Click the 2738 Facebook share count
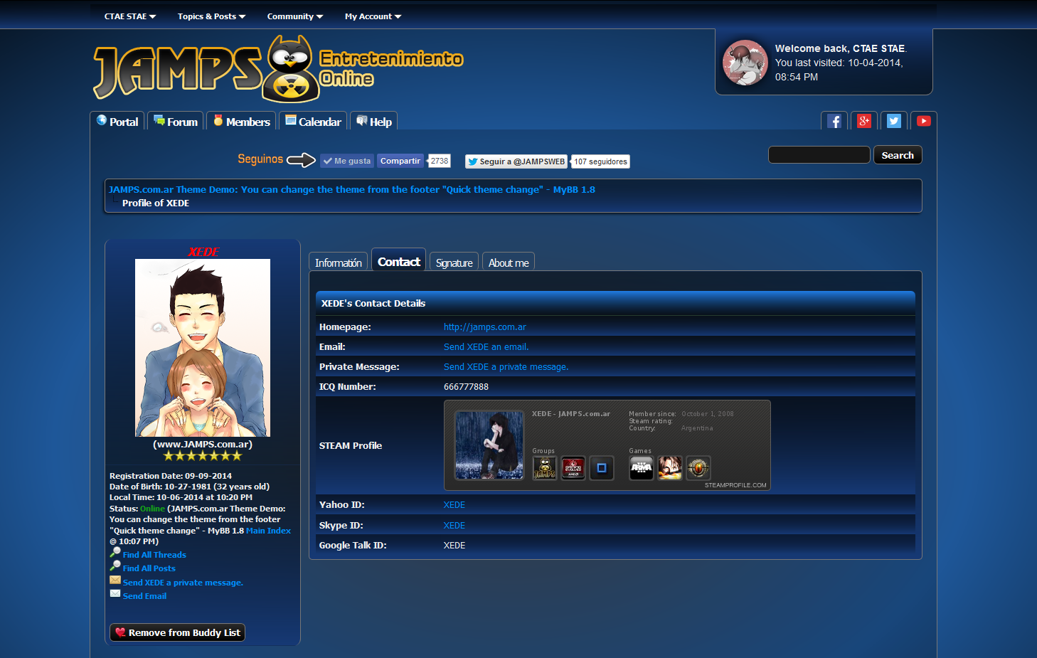The height and width of the screenshot is (658, 1037). coord(440,161)
